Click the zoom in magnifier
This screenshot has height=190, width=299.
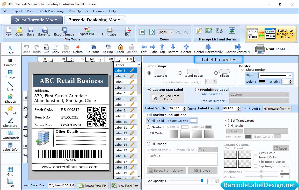coord(178,32)
